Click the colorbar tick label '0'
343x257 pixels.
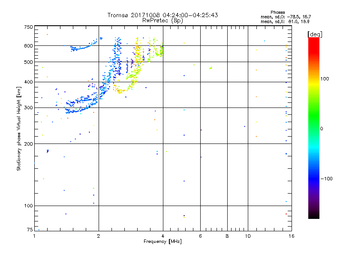point(322,129)
